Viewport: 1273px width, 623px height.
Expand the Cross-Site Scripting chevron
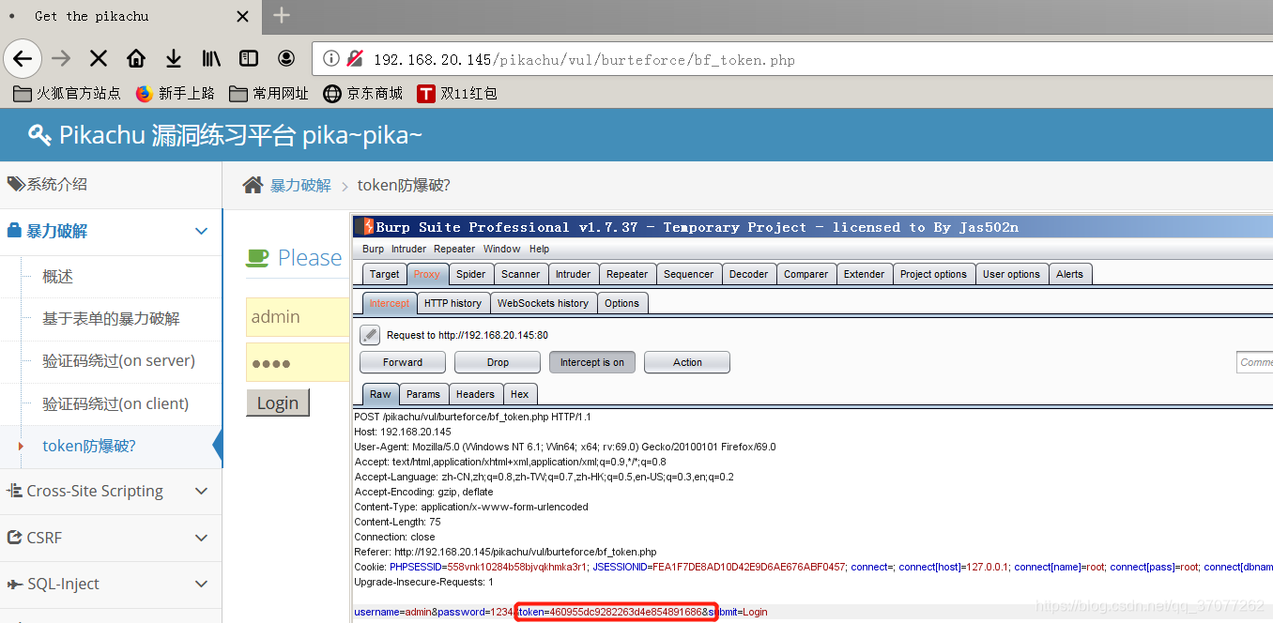pos(201,491)
